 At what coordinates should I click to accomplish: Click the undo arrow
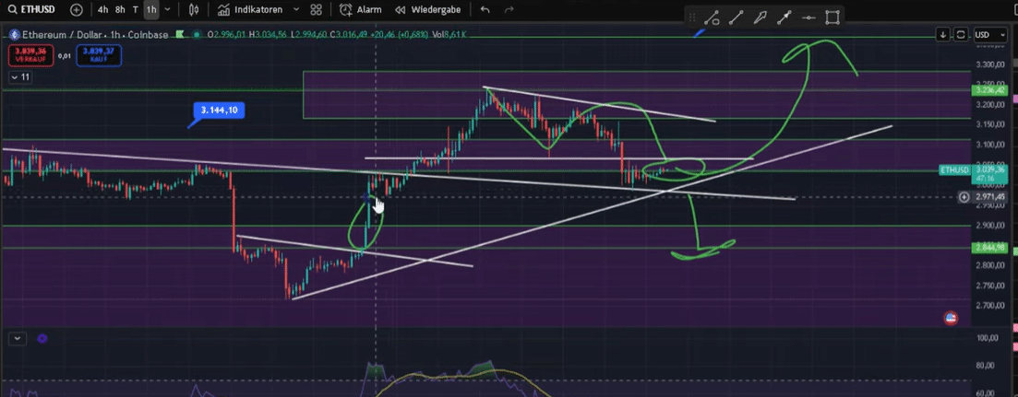coord(485,9)
